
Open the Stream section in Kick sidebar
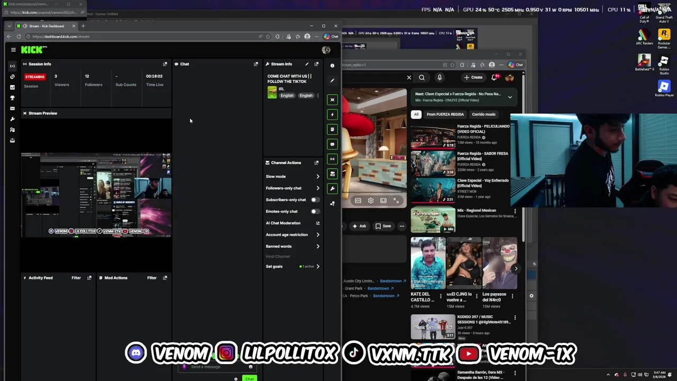pyautogui.click(x=12, y=66)
